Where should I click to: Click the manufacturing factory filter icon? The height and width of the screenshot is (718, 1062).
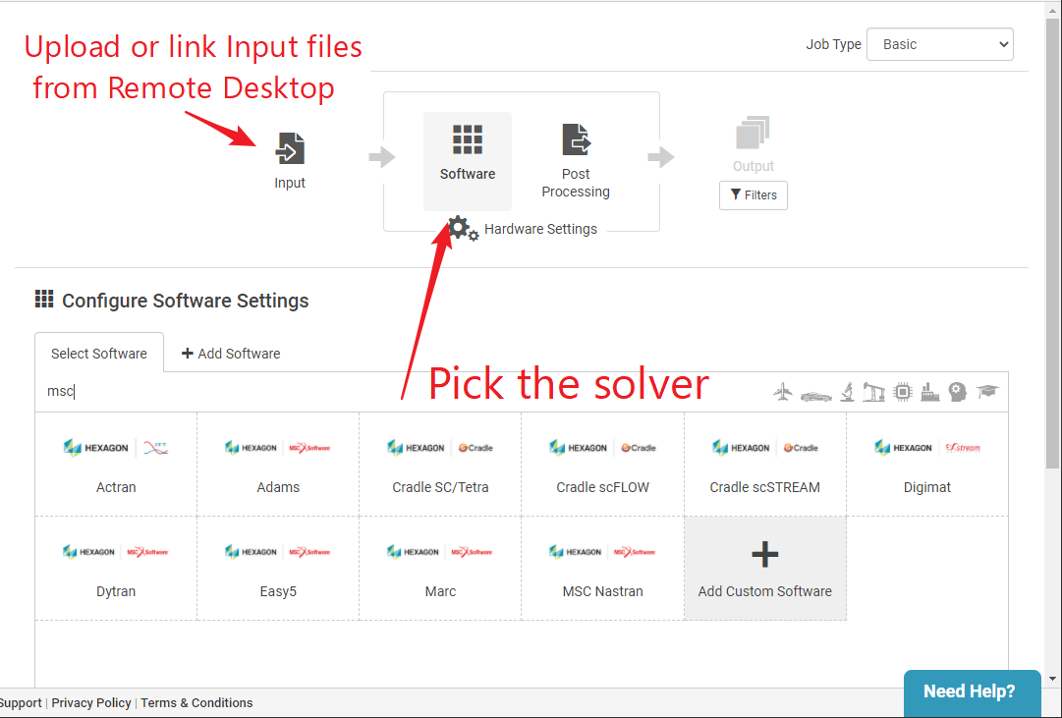click(929, 392)
